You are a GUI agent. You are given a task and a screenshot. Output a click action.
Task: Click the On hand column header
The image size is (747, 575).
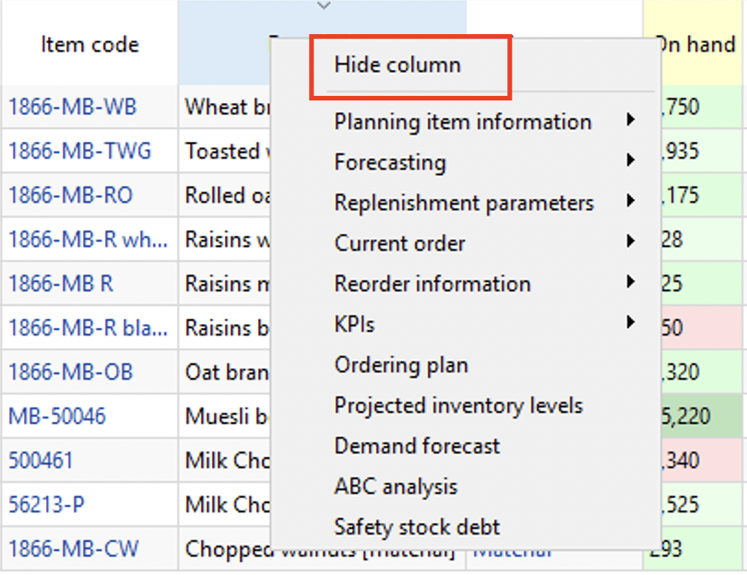pos(697,44)
